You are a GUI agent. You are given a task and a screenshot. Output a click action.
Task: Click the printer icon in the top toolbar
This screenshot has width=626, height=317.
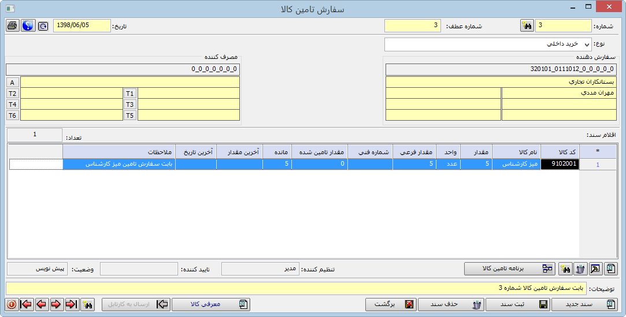tap(13, 26)
